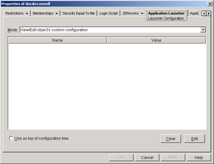Open the partially visible Applic tab

coord(194,13)
